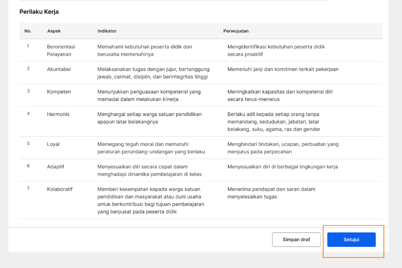Image resolution: width=402 pixels, height=268 pixels.
Task: Click the Simpan draf button
Action: (296, 239)
